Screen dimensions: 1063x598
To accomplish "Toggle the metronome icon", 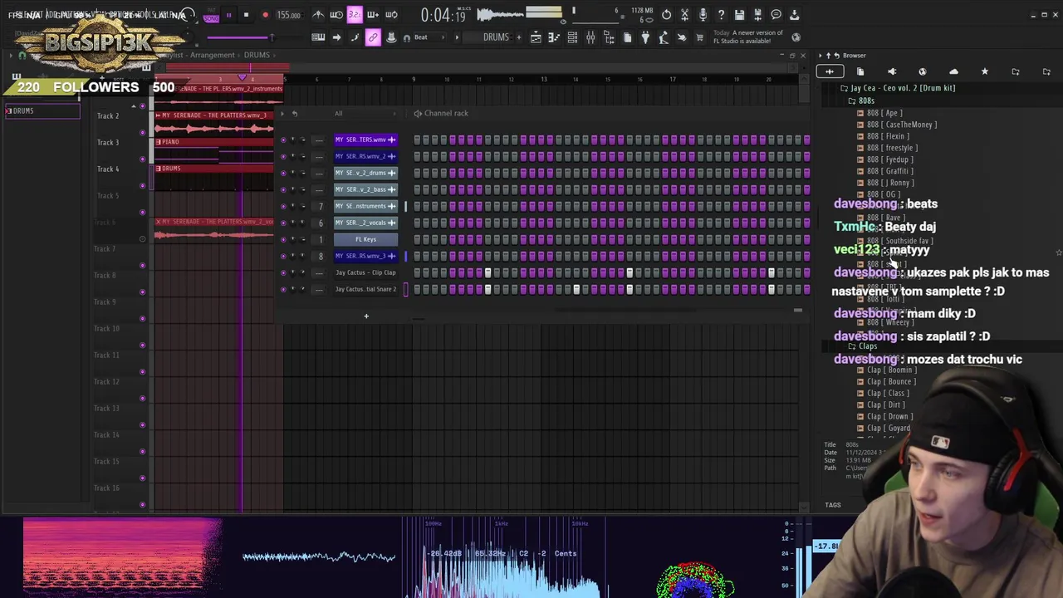I will pyautogui.click(x=318, y=15).
